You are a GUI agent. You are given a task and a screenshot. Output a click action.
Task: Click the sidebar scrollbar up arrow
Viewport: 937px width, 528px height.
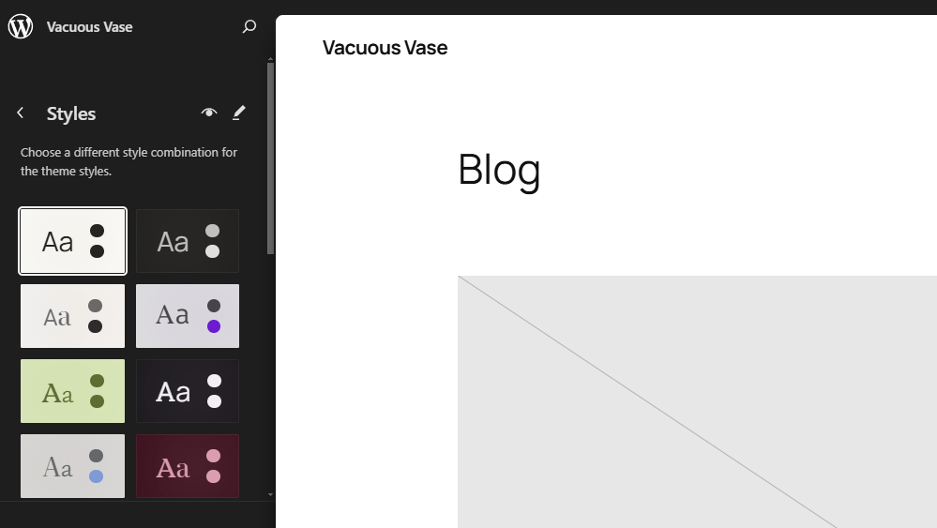(271, 56)
